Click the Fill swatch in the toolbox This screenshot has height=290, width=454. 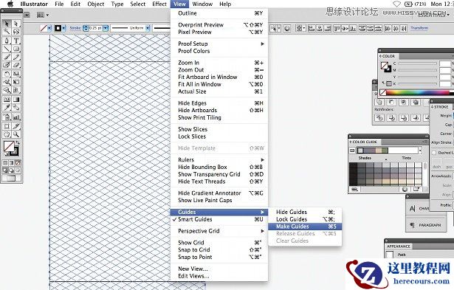[9, 146]
